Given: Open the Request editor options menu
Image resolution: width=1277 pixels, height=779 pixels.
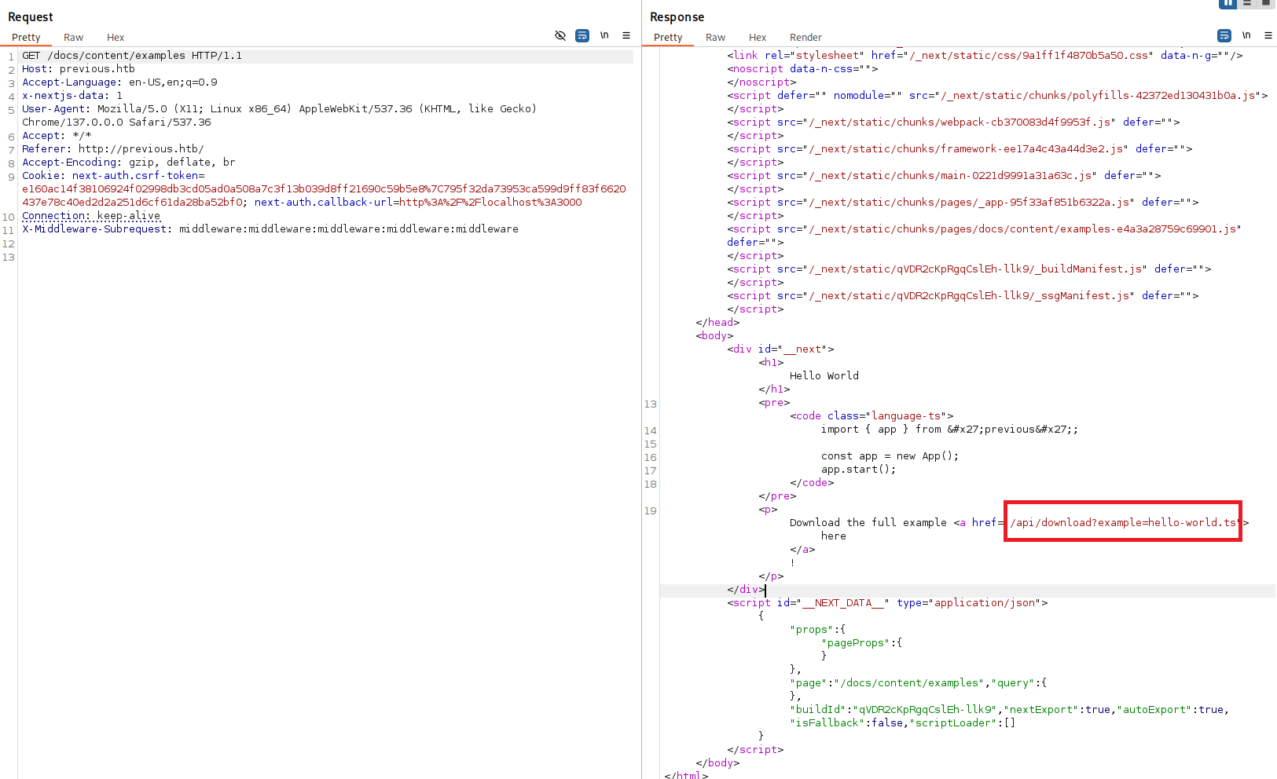Looking at the screenshot, I should pyautogui.click(x=626, y=35).
